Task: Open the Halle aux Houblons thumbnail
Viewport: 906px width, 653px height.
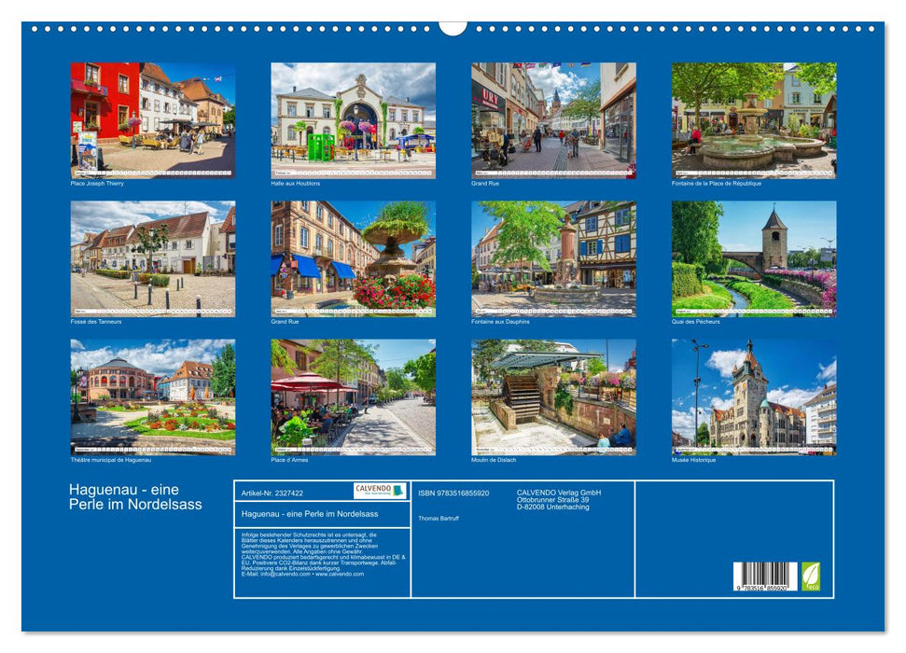Action: [353, 120]
